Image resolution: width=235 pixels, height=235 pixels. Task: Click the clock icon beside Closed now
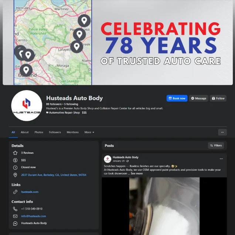(15, 167)
